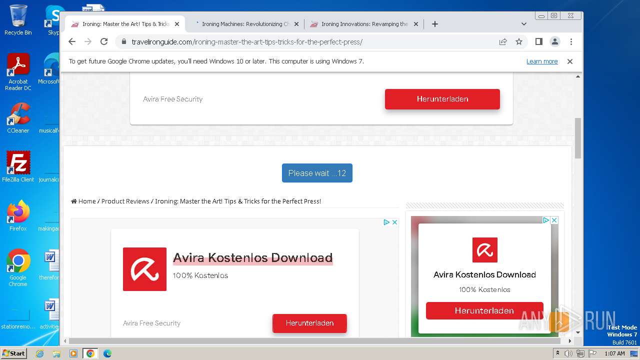Image resolution: width=640 pixels, height=360 pixels.
Task: Click Herunterladen button in sidebar ad
Action: [484, 310]
